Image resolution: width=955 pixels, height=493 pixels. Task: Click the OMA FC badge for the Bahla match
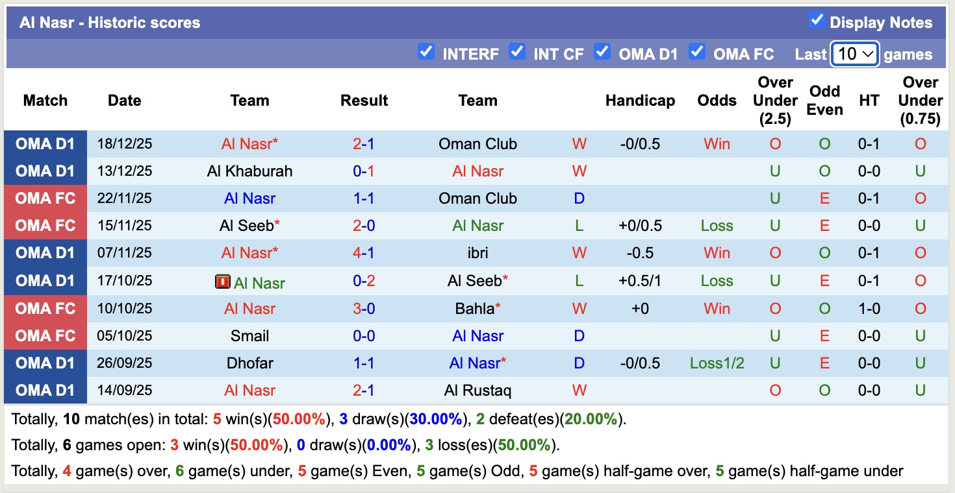pos(45,308)
